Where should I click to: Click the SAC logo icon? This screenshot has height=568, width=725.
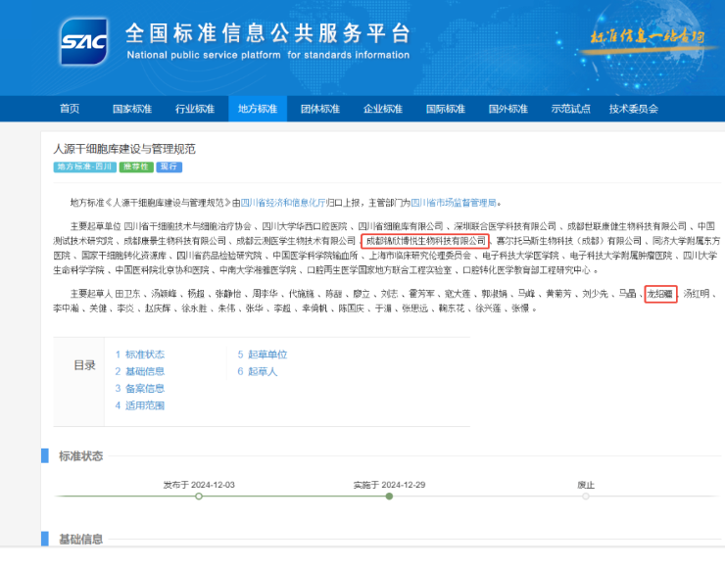(84, 42)
